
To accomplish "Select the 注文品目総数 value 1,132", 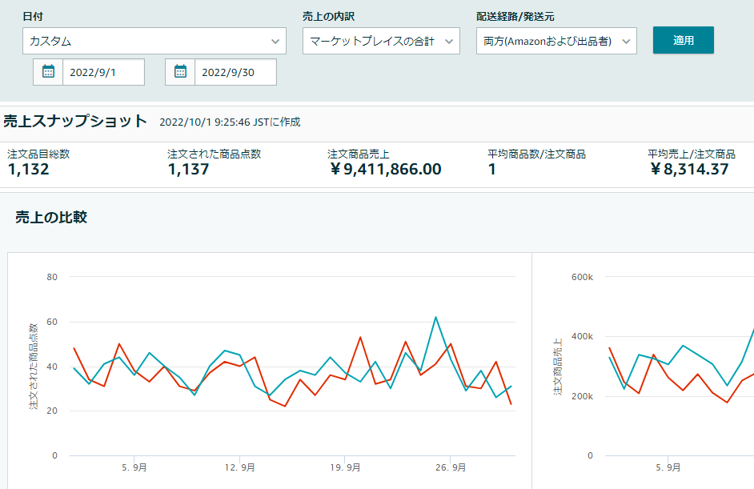I will click(28, 169).
